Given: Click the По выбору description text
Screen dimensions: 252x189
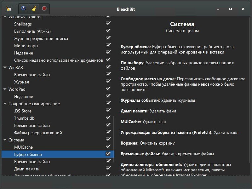Looking at the screenshot, I should [x=178, y=66].
